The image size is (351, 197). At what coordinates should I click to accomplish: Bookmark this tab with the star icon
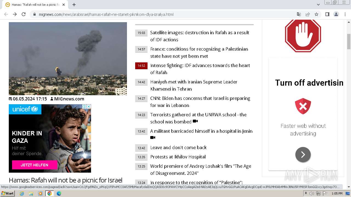tap(316, 14)
